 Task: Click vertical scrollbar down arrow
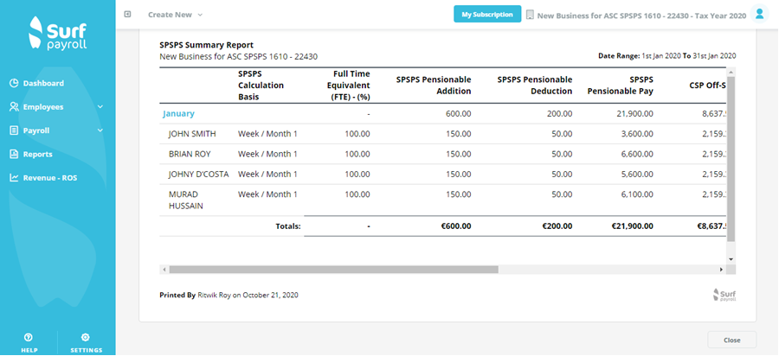click(x=731, y=259)
